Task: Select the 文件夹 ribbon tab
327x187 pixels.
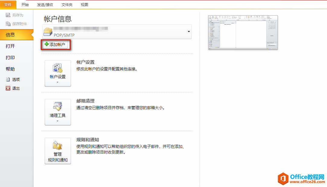Action: pos(67,5)
